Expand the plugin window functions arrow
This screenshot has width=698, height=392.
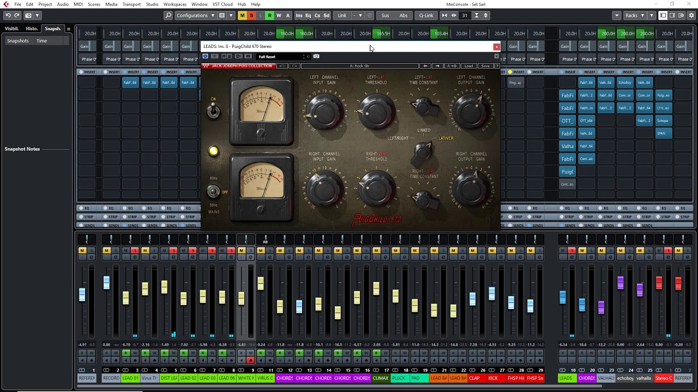point(497,56)
